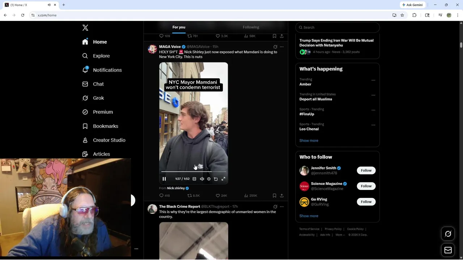Show more under Who to follow
The image size is (463, 260).
(x=309, y=216)
